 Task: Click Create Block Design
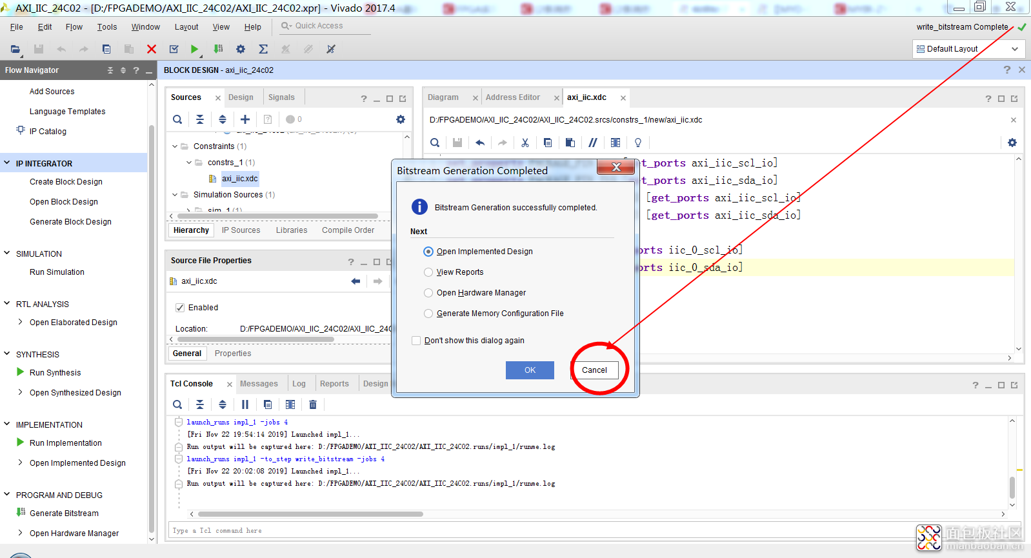pos(66,182)
